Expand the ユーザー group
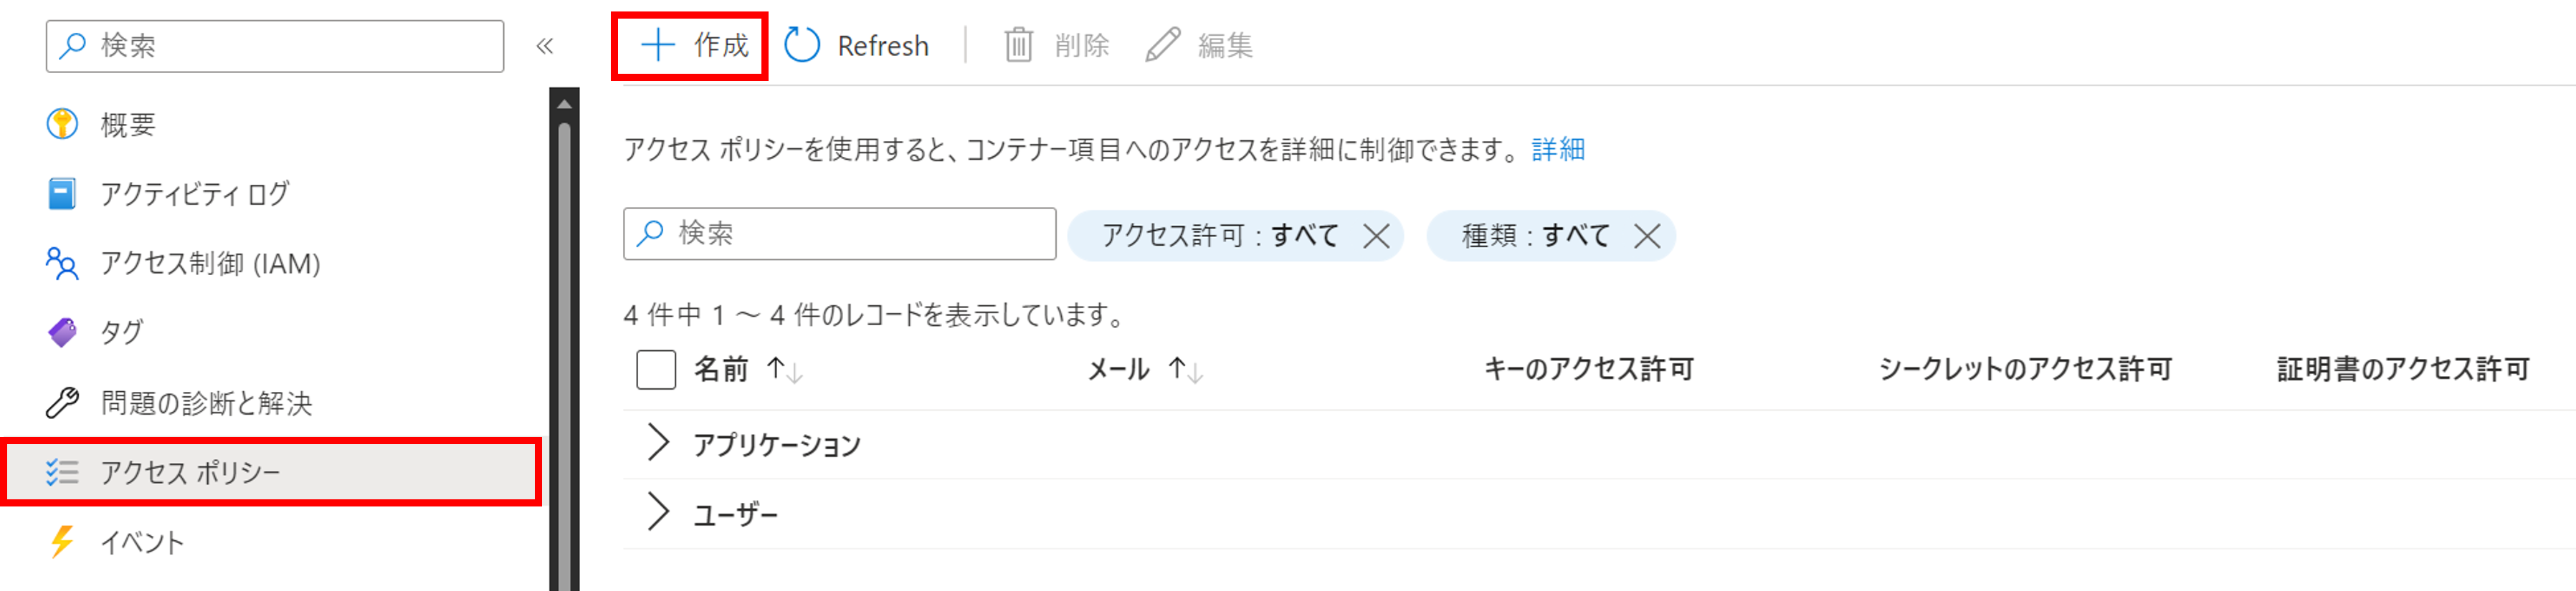The width and height of the screenshot is (2576, 591). tap(657, 512)
